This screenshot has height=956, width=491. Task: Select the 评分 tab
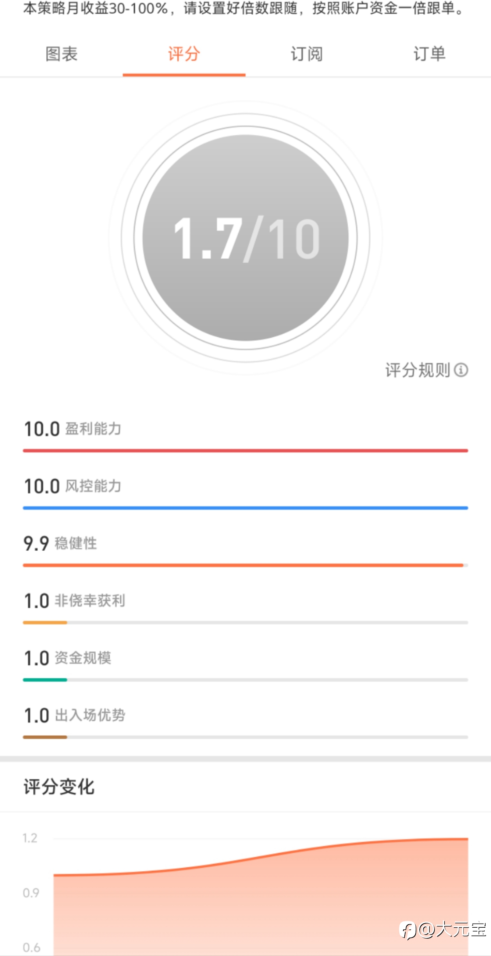pyautogui.click(x=184, y=54)
